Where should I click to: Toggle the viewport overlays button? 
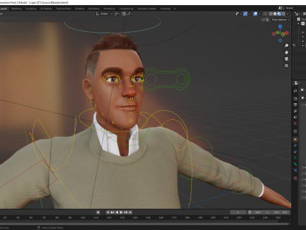pyautogui.click(x=256, y=14)
